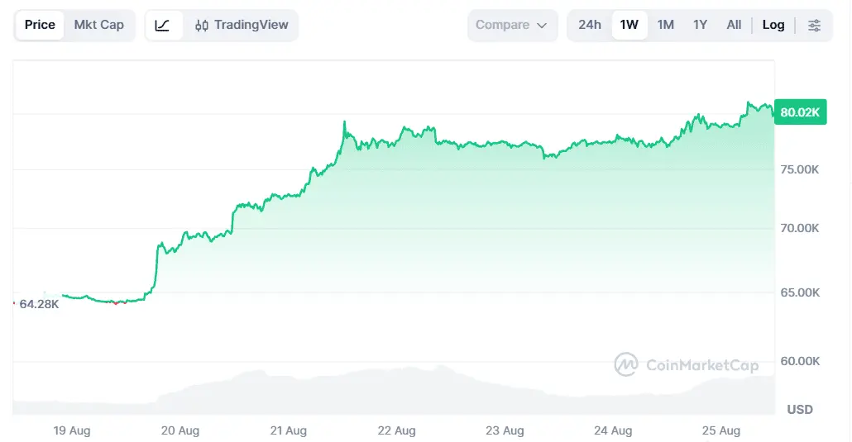
Task: Choose the 1Y time range
Action: (x=700, y=25)
